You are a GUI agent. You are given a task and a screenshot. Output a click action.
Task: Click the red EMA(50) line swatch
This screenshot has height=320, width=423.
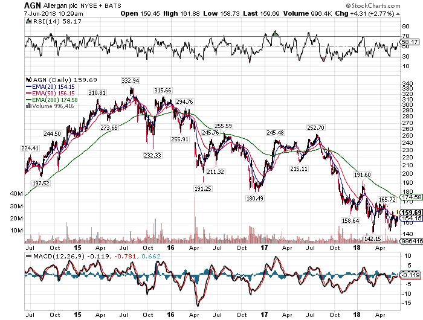point(28,93)
